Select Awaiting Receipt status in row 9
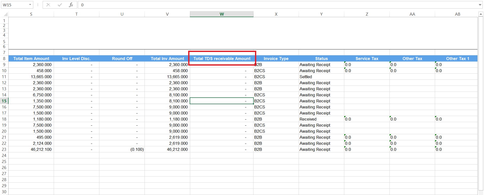The image size is (484, 195). 321,65
